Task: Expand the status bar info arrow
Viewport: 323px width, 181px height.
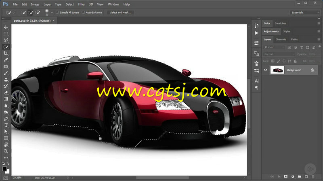Action: (x=68, y=178)
